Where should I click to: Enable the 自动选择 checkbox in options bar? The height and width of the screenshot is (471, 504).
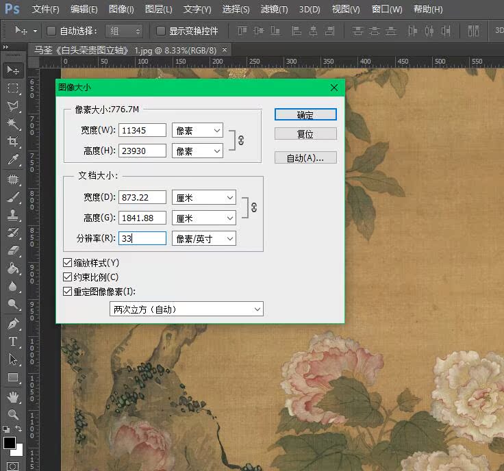pyautogui.click(x=51, y=31)
